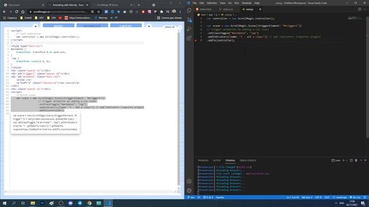This screenshot has height=207, width=369.
Task: Switch to the Document Chrome tab
Action: click(x=24, y=5)
